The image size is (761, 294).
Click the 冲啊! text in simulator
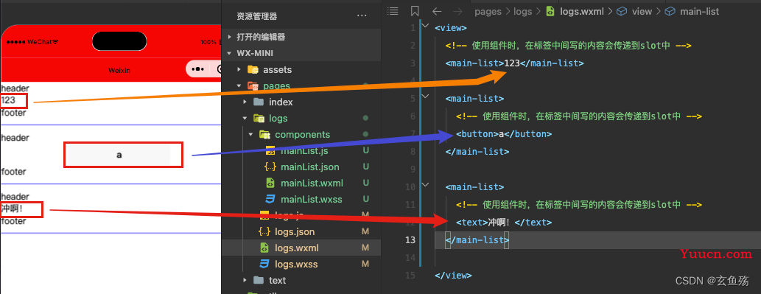(x=12, y=209)
